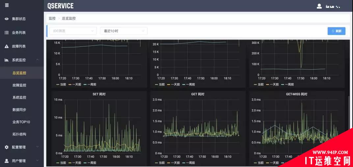
Task: Click the gear icon beside 配置管理
Action: 7,147
